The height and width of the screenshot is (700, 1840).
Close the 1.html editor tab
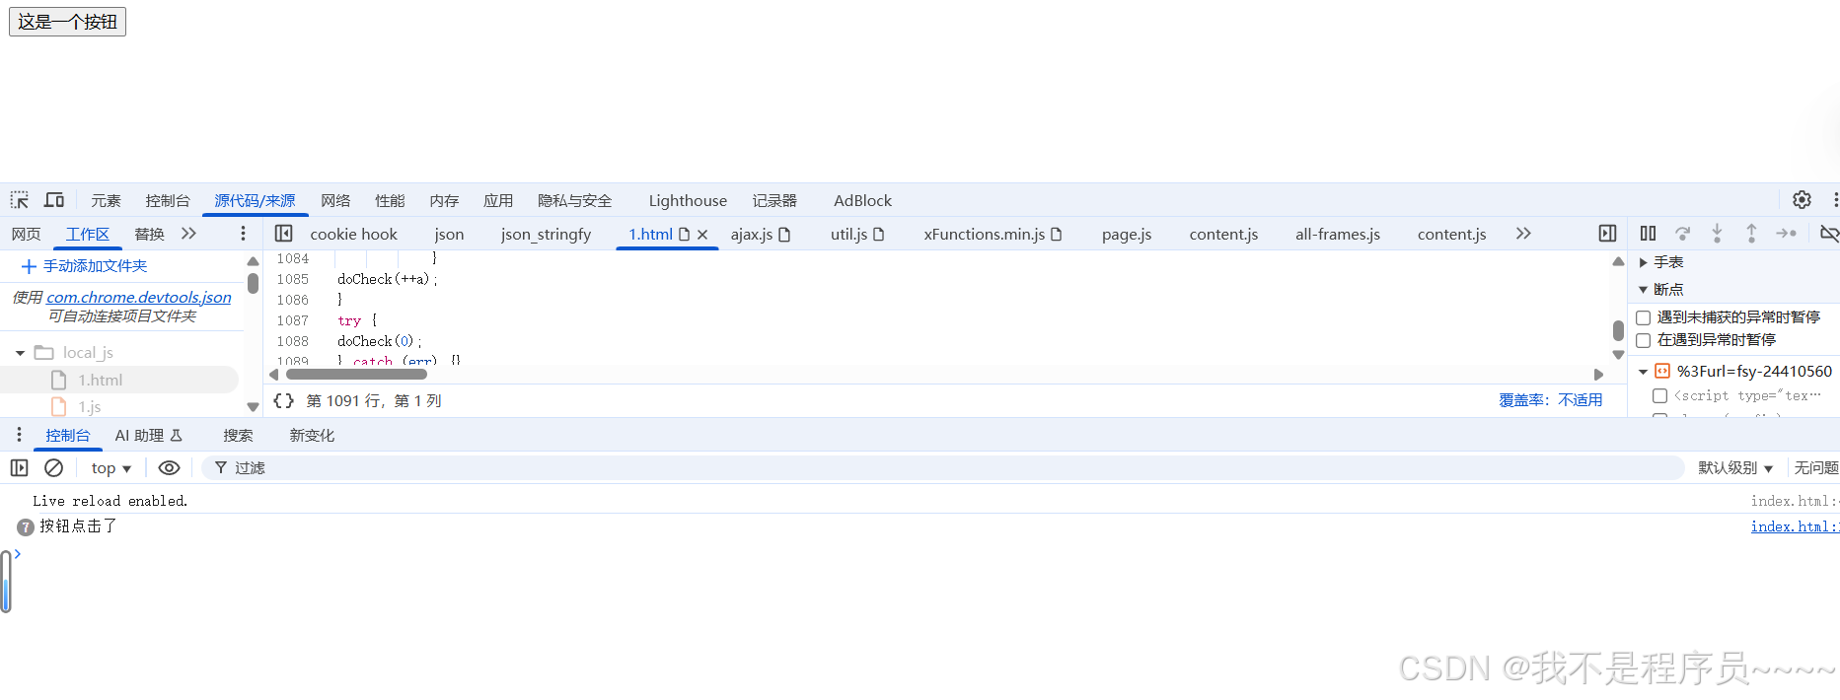pyautogui.click(x=702, y=235)
